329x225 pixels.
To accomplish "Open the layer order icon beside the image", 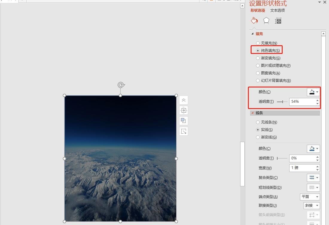I will click(183, 121).
